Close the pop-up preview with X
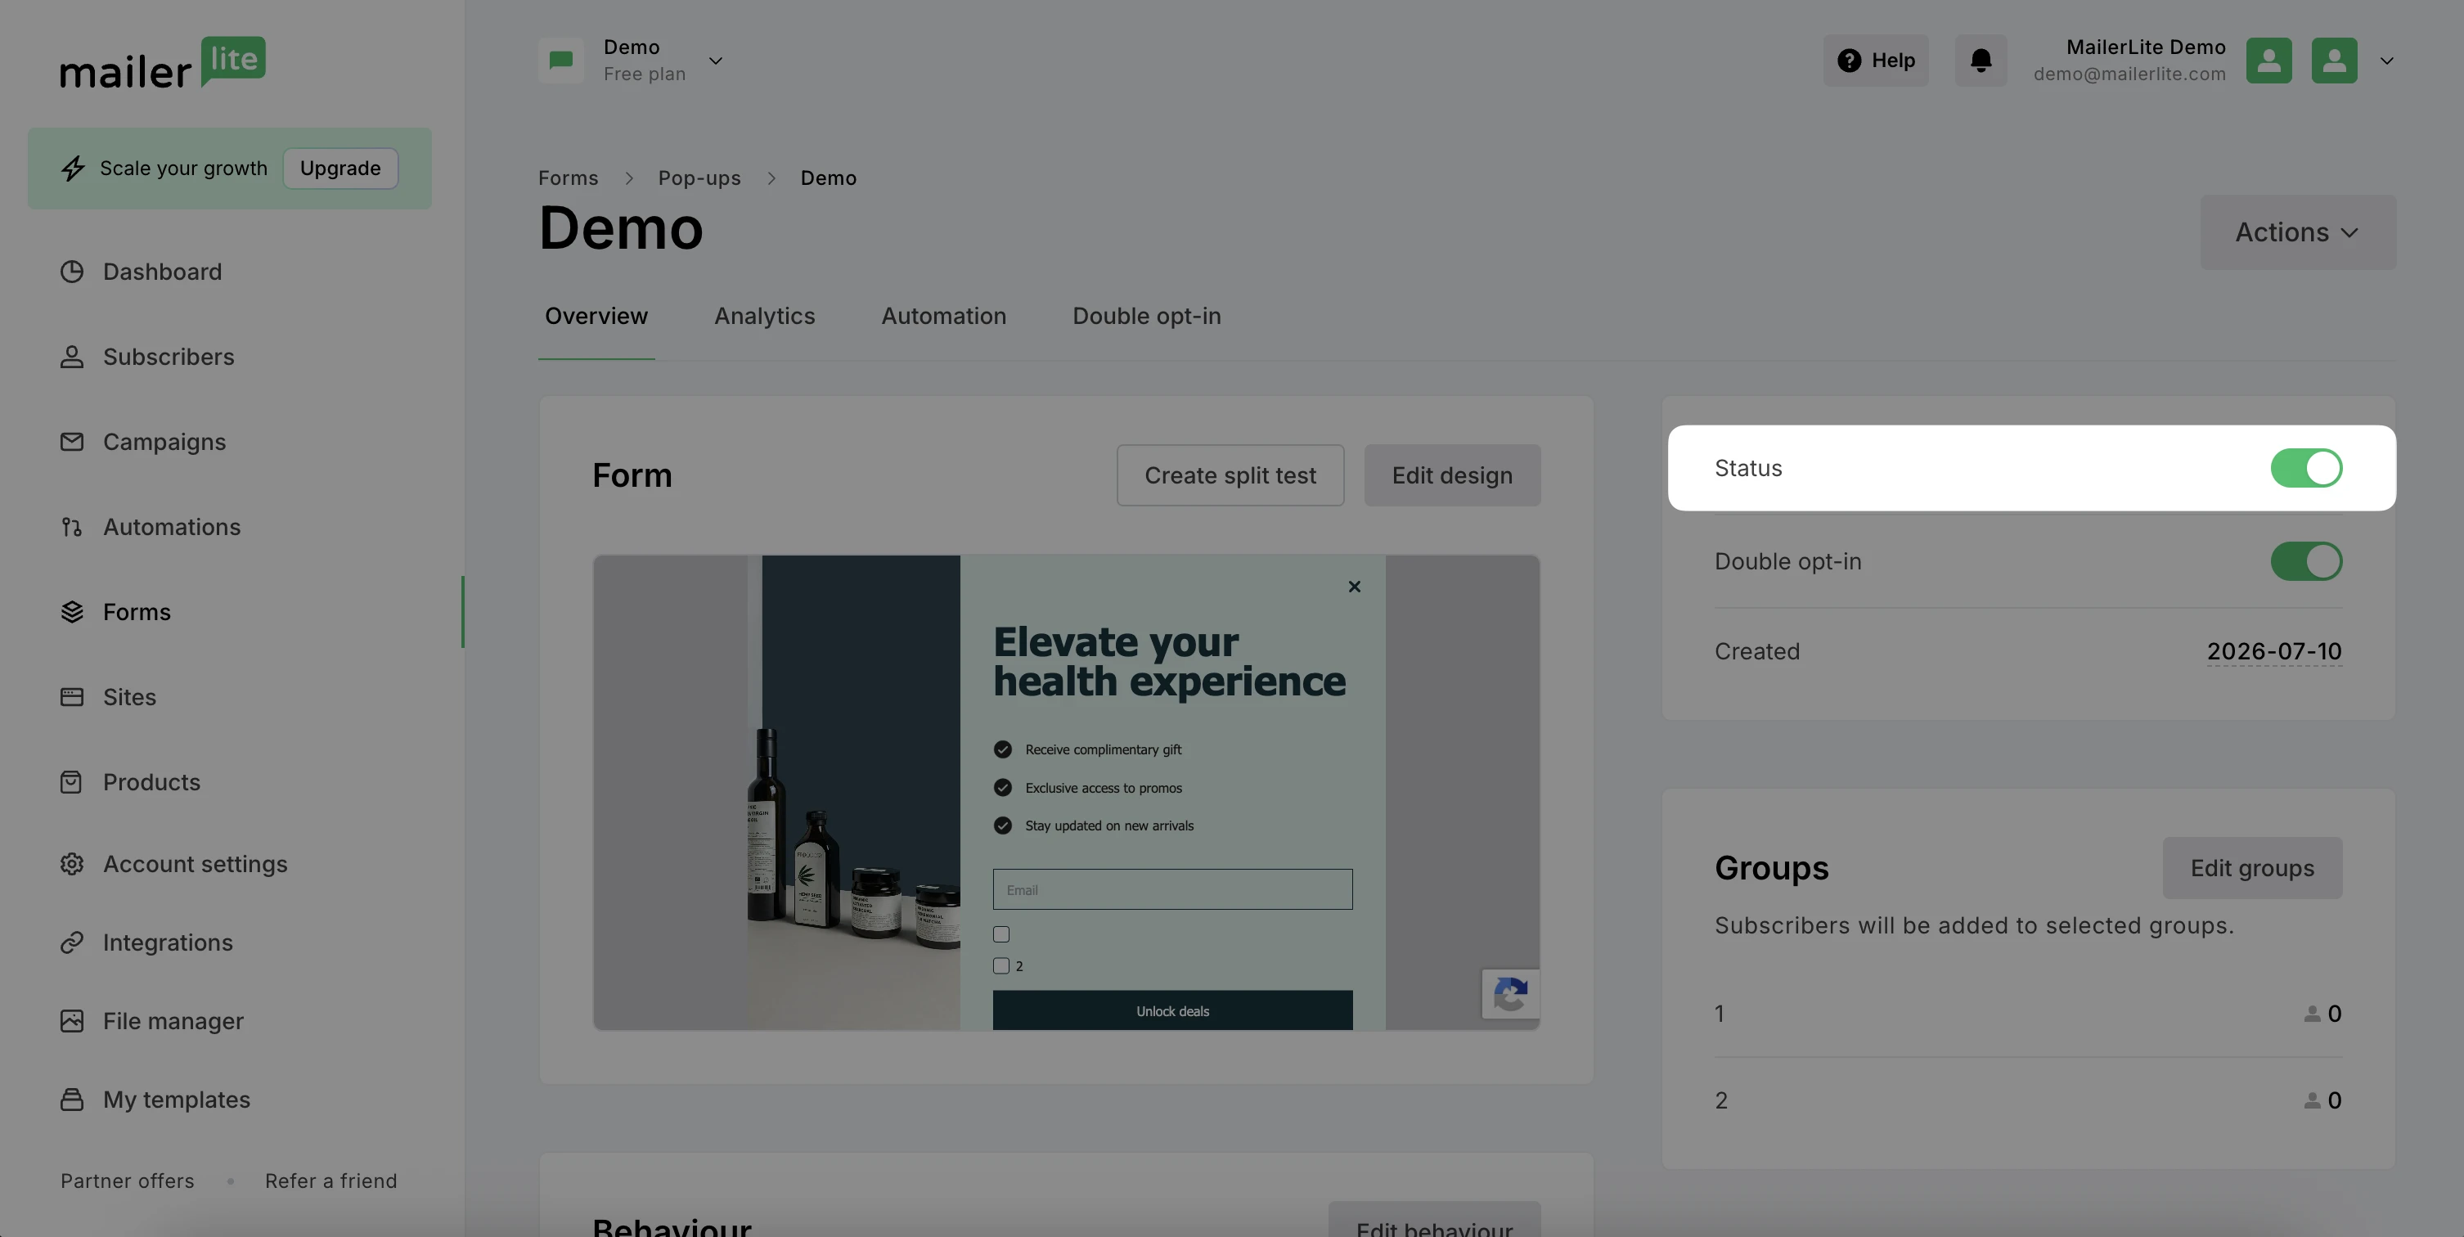The height and width of the screenshot is (1237, 2464). [1355, 587]
